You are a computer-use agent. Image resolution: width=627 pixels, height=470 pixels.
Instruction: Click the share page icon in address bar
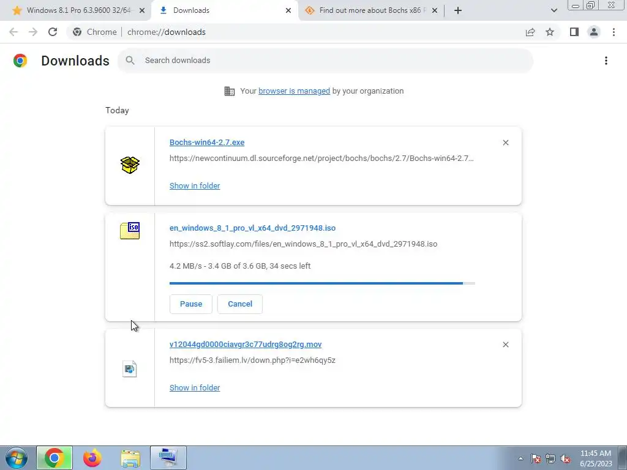[x=530, y=32]
